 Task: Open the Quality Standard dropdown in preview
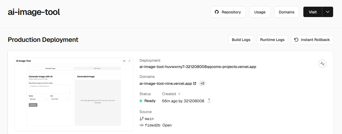click(39, 99)
